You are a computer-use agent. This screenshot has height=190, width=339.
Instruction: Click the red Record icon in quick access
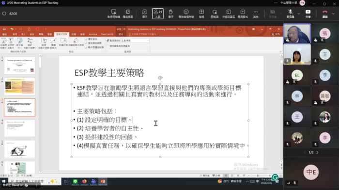coord(37,29)
